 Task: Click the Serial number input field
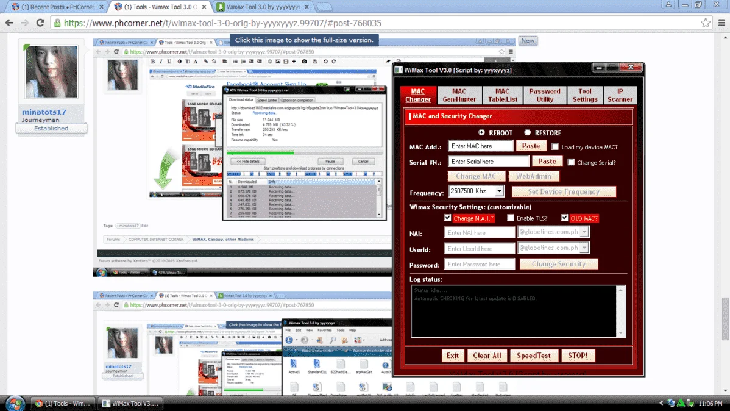point(488,162)
